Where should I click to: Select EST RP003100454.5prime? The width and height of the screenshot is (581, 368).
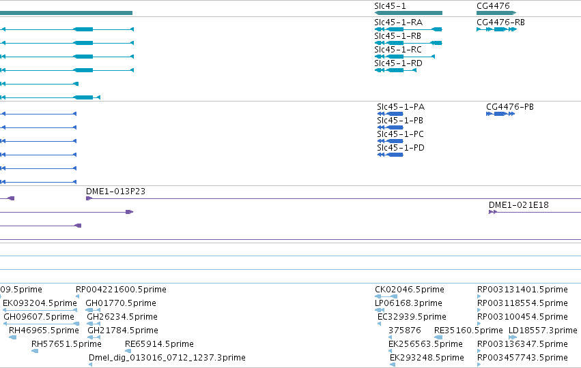point(522,317)
